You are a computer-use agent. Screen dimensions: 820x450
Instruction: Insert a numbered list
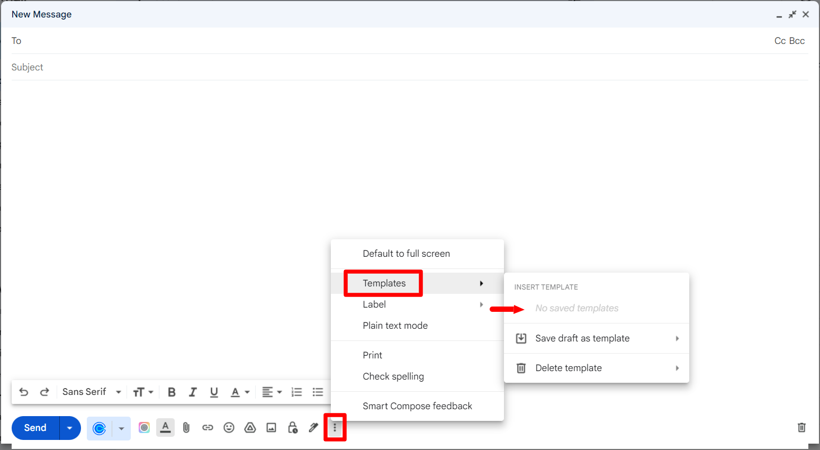pos(296,392)
